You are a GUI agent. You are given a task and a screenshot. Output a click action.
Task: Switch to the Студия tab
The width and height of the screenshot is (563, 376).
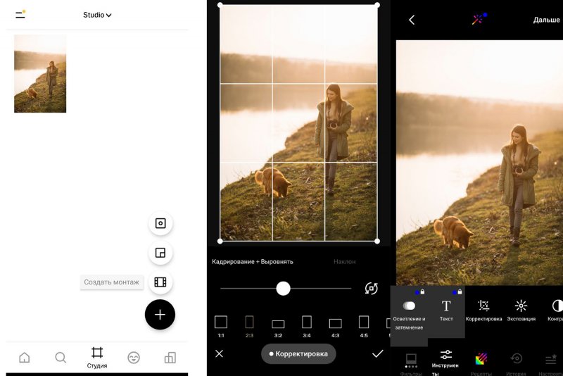coord(97,357)
